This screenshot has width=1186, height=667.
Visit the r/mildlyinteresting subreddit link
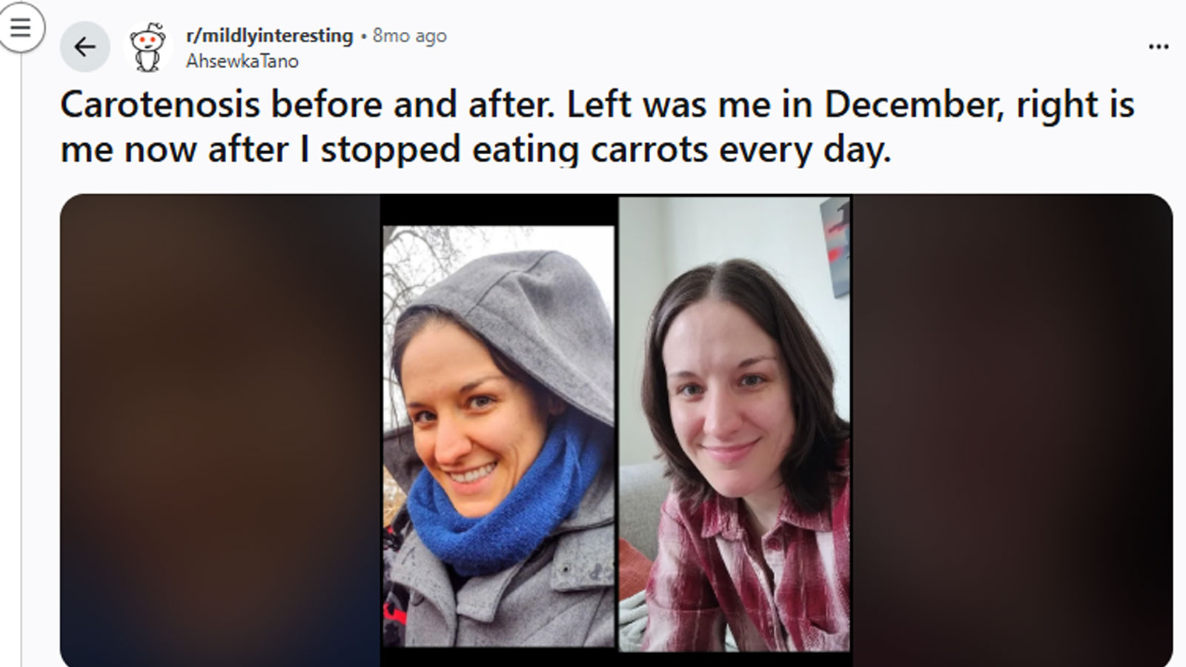tap(269, 36)
